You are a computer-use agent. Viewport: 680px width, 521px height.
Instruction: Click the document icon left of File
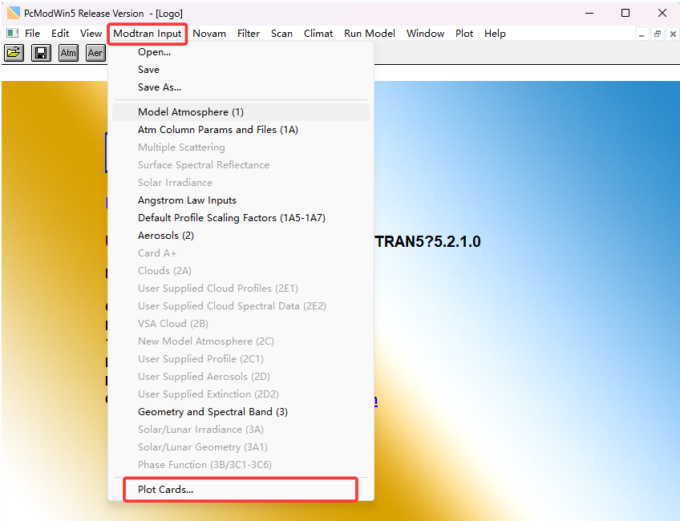click(x=13, y=33)
